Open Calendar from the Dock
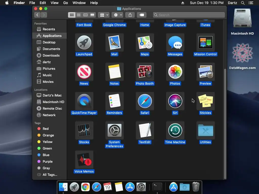Screen dimensions: 259x194 click(107, 187)
